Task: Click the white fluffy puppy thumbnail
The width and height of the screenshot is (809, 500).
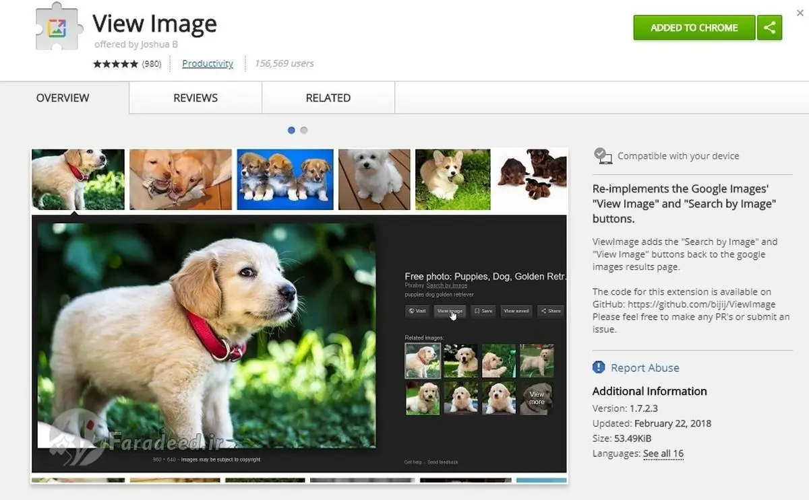Action: [x=374, y=180]
